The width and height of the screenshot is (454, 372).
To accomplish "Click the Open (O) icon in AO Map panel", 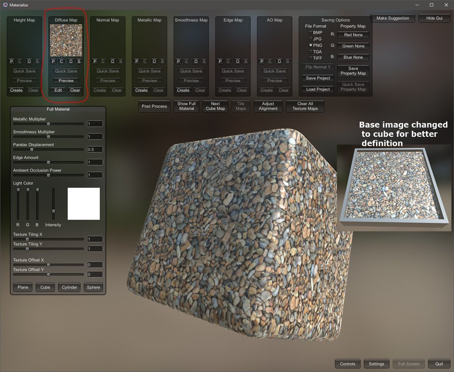I will (x=279, y=62).
